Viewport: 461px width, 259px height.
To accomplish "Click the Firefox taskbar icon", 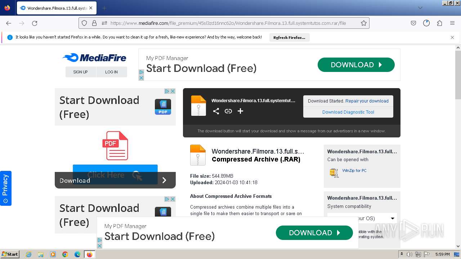I will click(89, 254).
